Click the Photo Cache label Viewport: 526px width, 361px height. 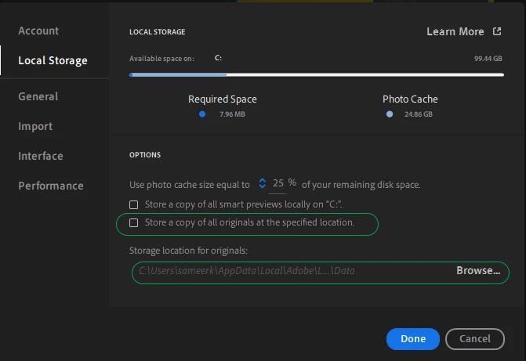410,99
